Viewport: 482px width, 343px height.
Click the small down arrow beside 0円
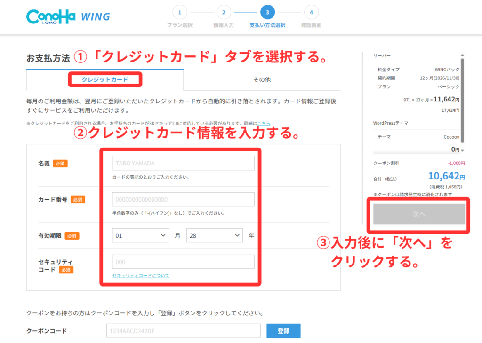pos(463,150)
